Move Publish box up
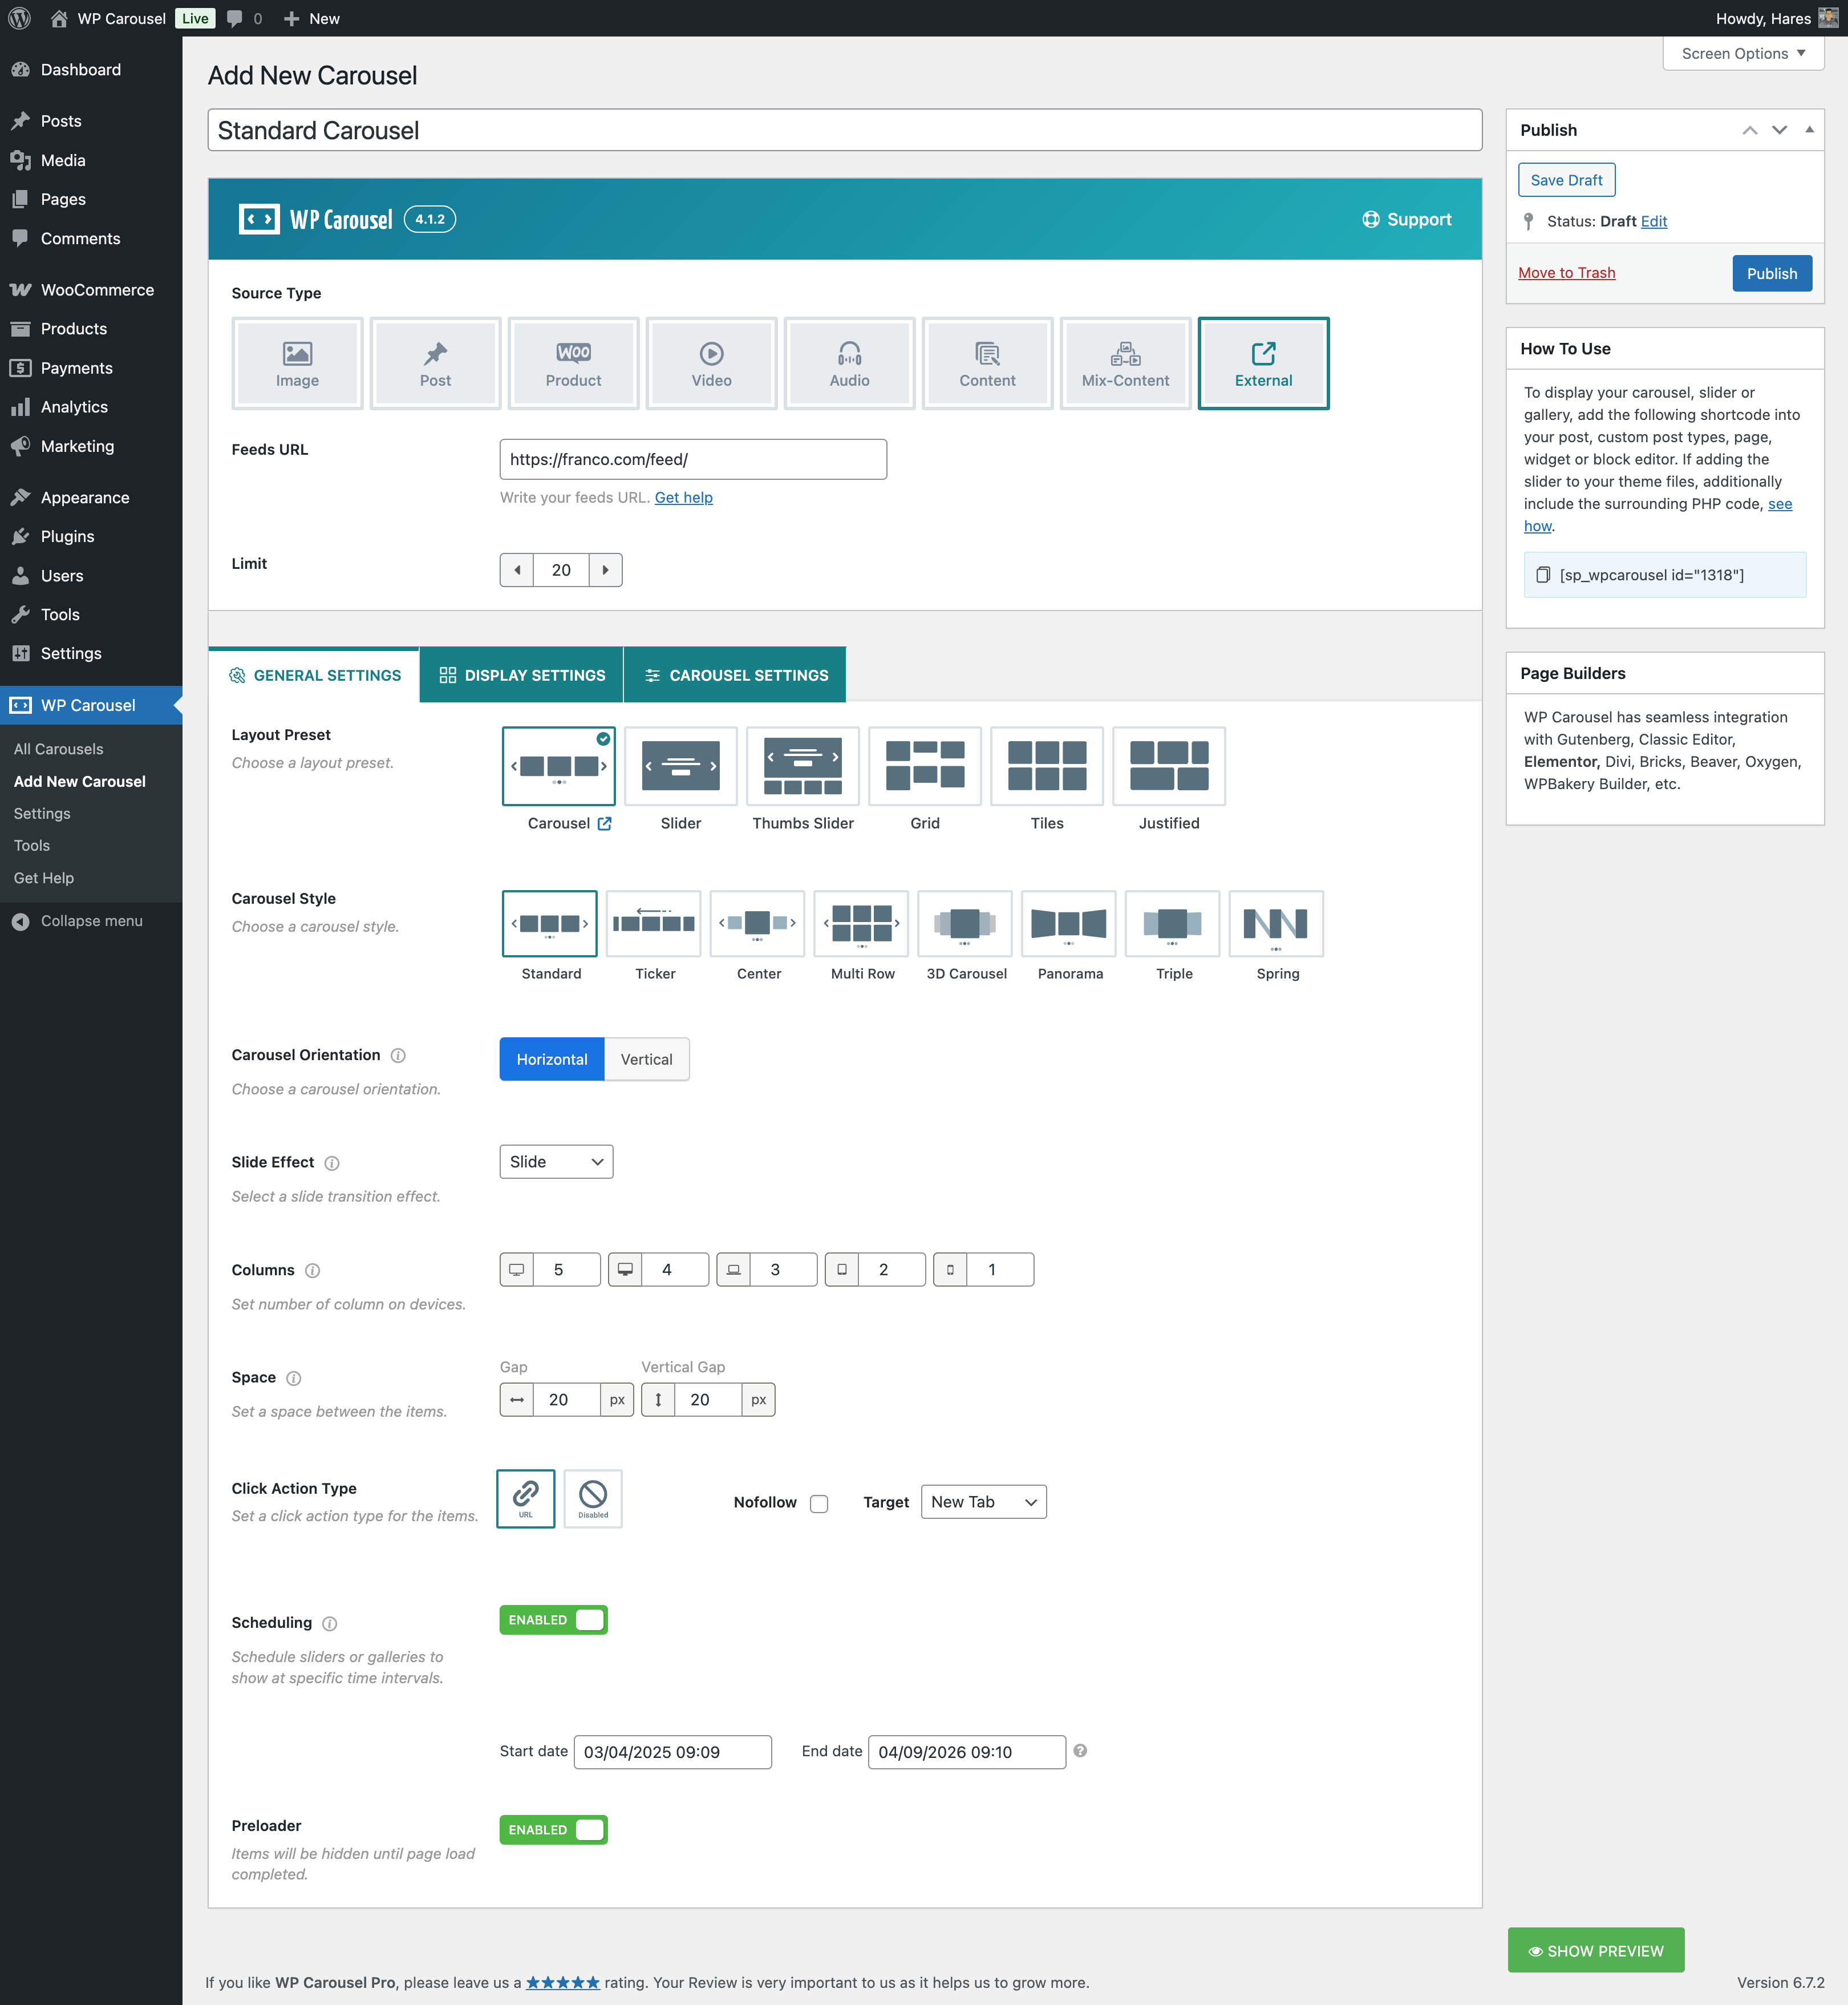 click(x=1750, y=130)
